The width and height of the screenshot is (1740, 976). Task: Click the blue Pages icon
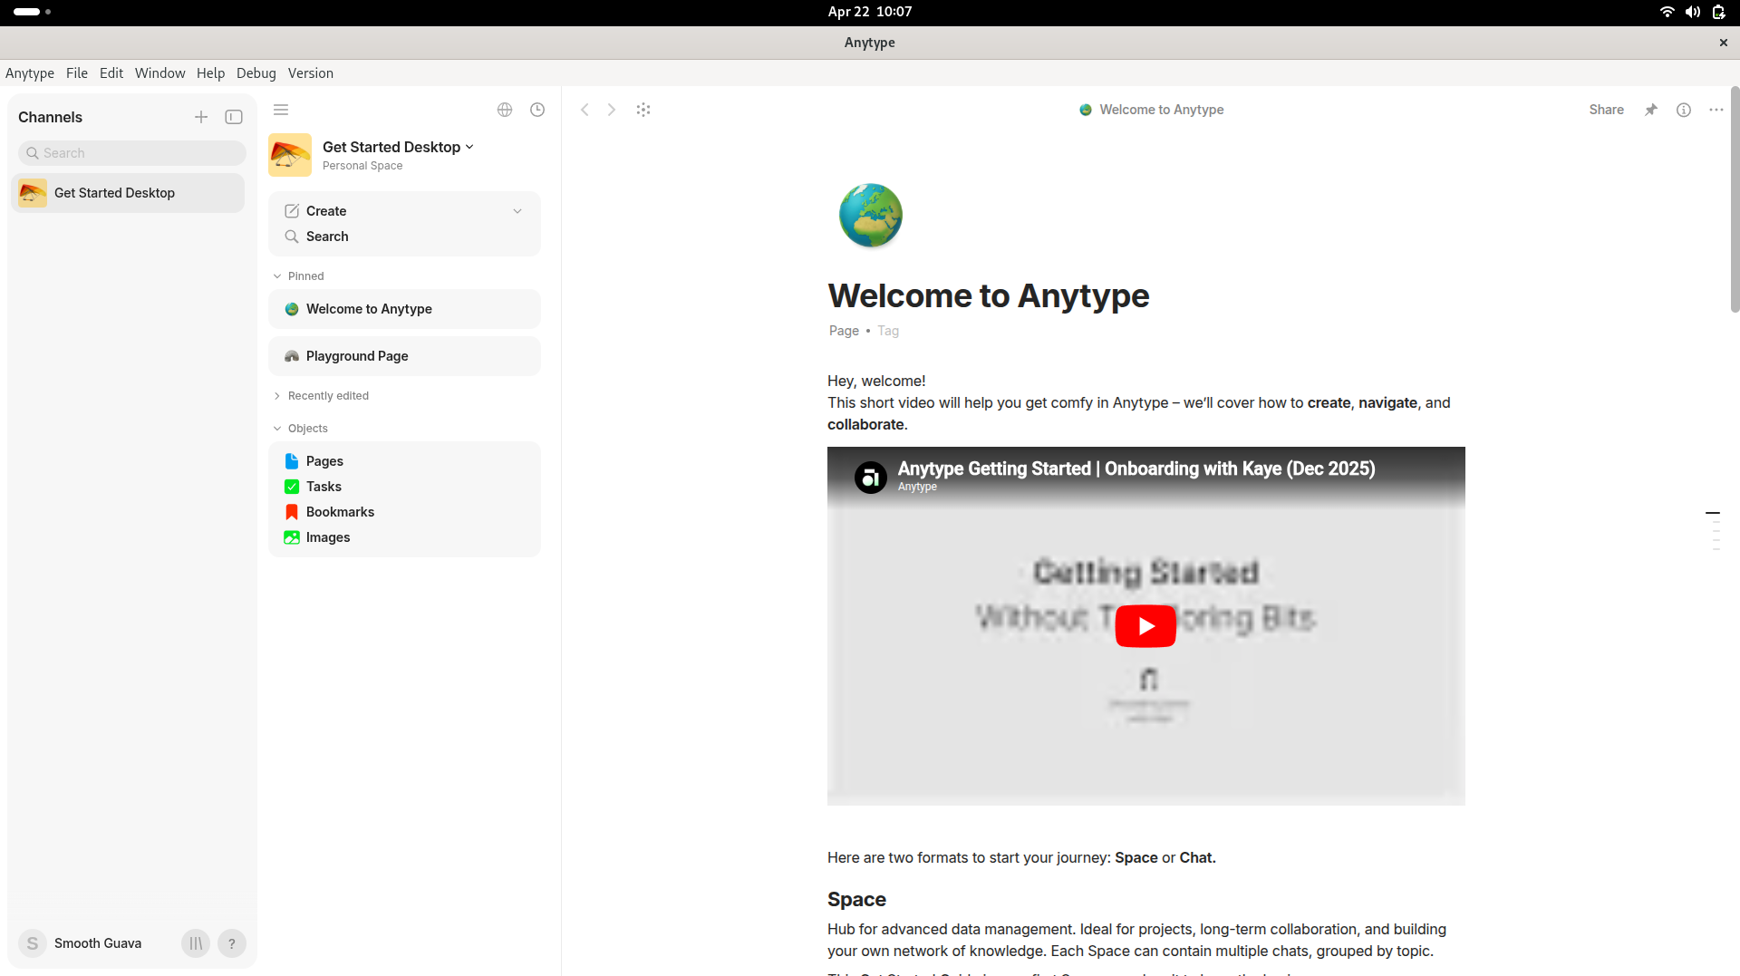pos(292,461)
